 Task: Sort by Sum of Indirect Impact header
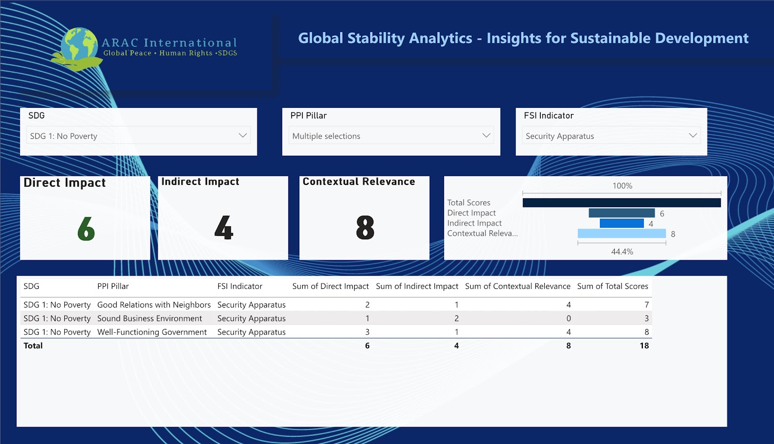[x=417, y=286]
